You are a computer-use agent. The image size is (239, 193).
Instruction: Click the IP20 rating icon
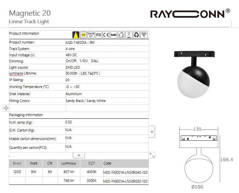99,35
